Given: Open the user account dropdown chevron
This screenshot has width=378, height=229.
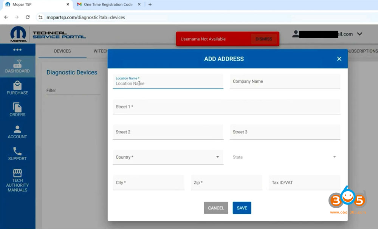Looking at the screenshot, I should [359, 34].
